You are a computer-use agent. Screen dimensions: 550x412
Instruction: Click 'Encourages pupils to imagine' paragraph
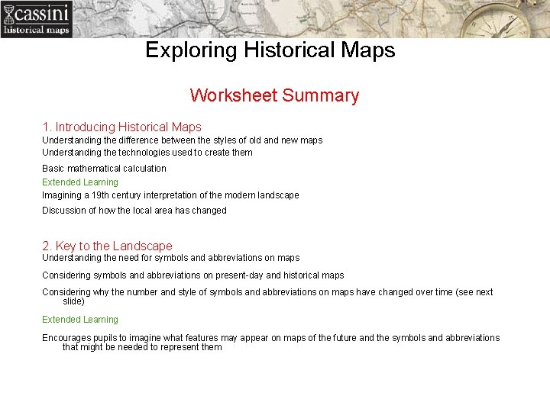[x=270, y=343]
